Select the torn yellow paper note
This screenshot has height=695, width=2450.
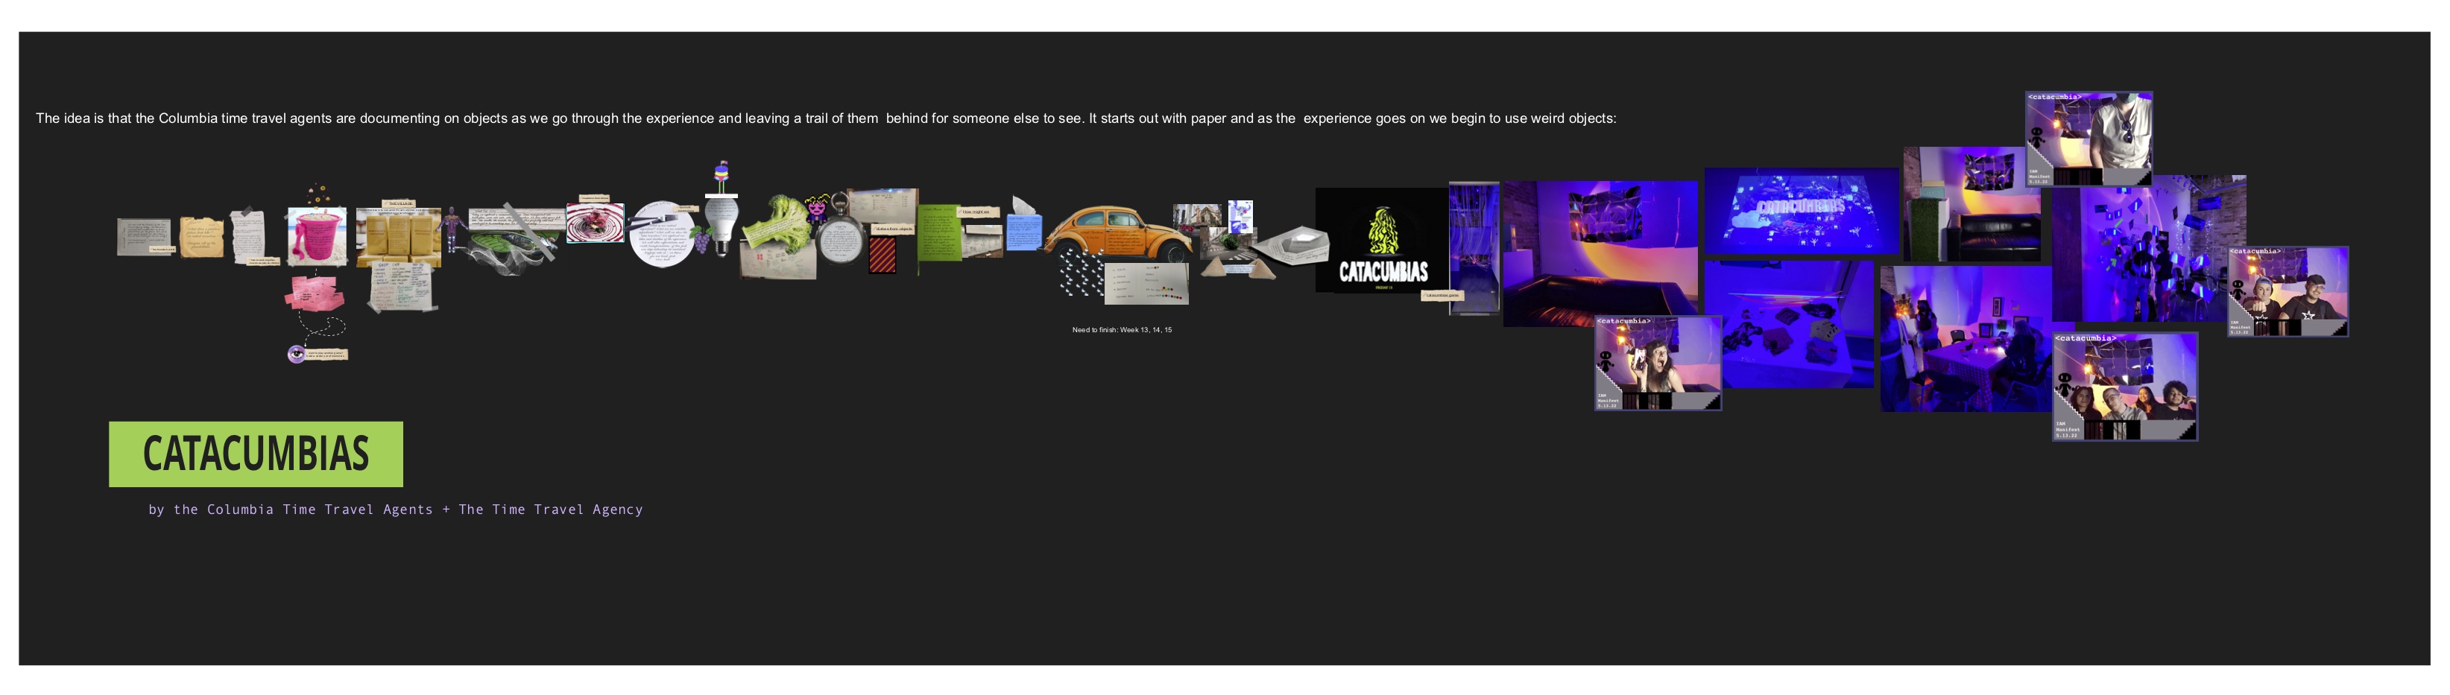202,238
